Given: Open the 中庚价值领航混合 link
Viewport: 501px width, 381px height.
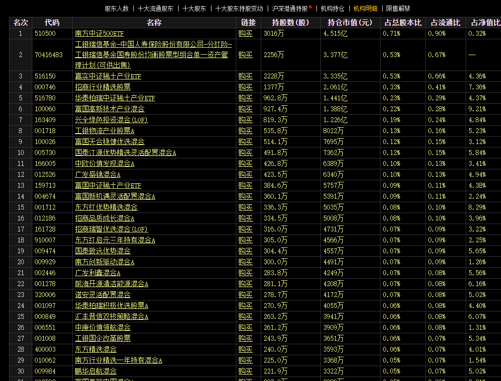Looking at the screenshot, I should click(103, 327).
